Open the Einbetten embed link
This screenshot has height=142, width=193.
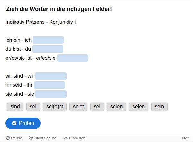pyautogui.click(x=75, y=138)
